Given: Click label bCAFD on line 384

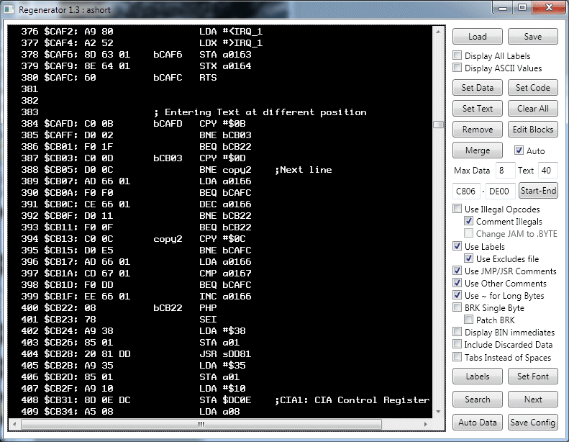Looking at the screenshot, I should point(168,124).
